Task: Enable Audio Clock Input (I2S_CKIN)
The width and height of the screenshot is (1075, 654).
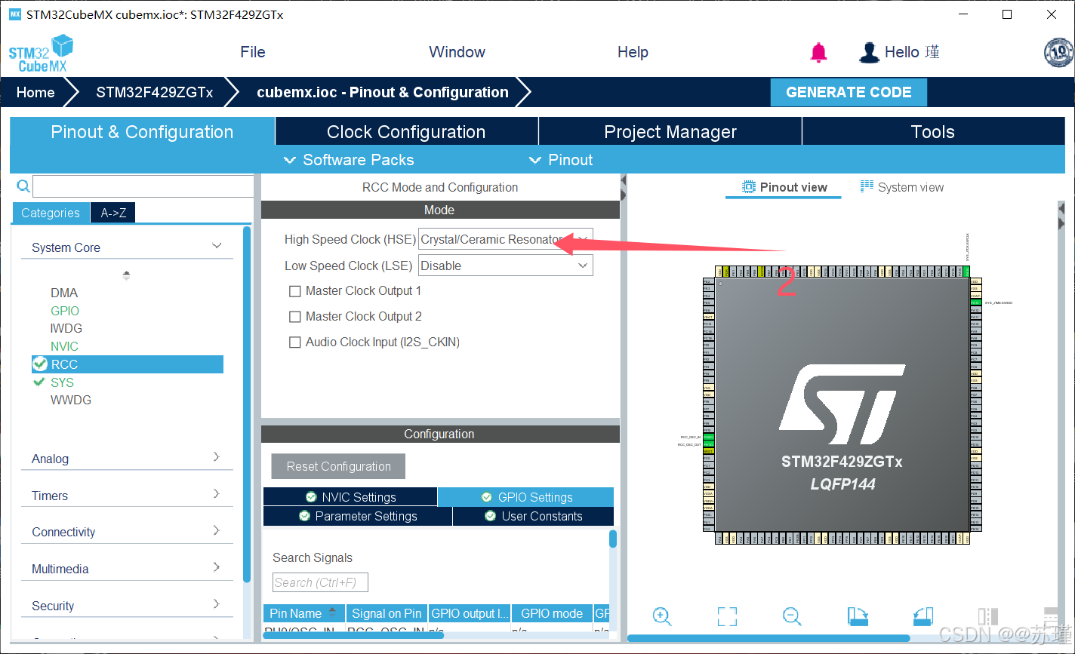Action: [295, 342]
